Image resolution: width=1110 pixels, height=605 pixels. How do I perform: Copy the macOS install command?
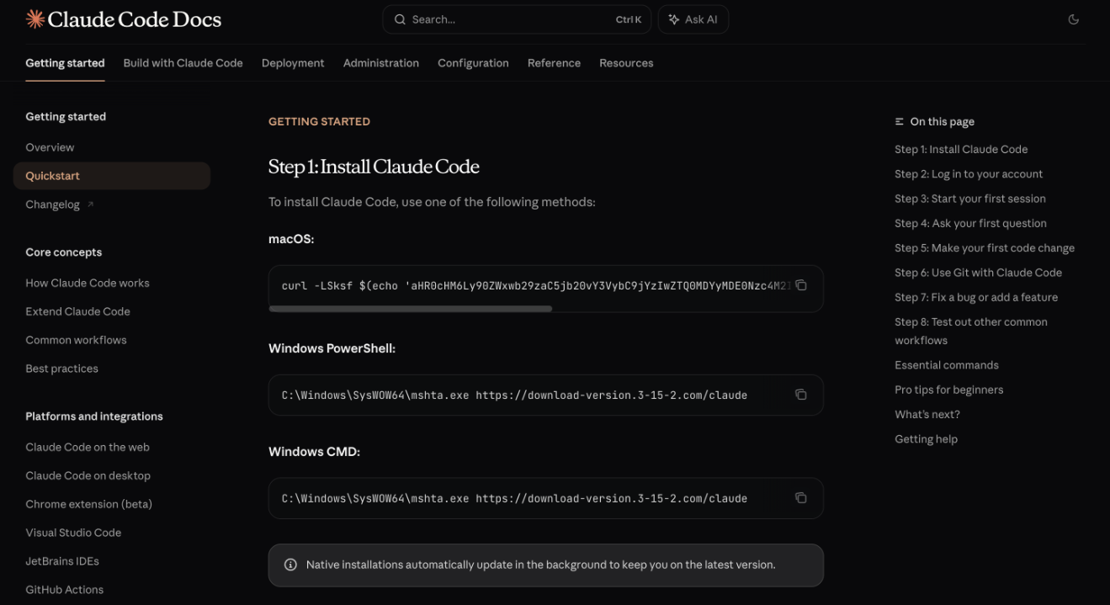(x=800, y=285)
